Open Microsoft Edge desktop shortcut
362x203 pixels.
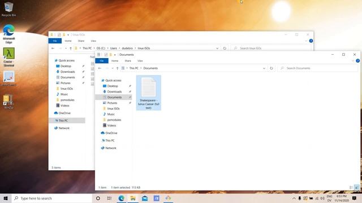8,34
